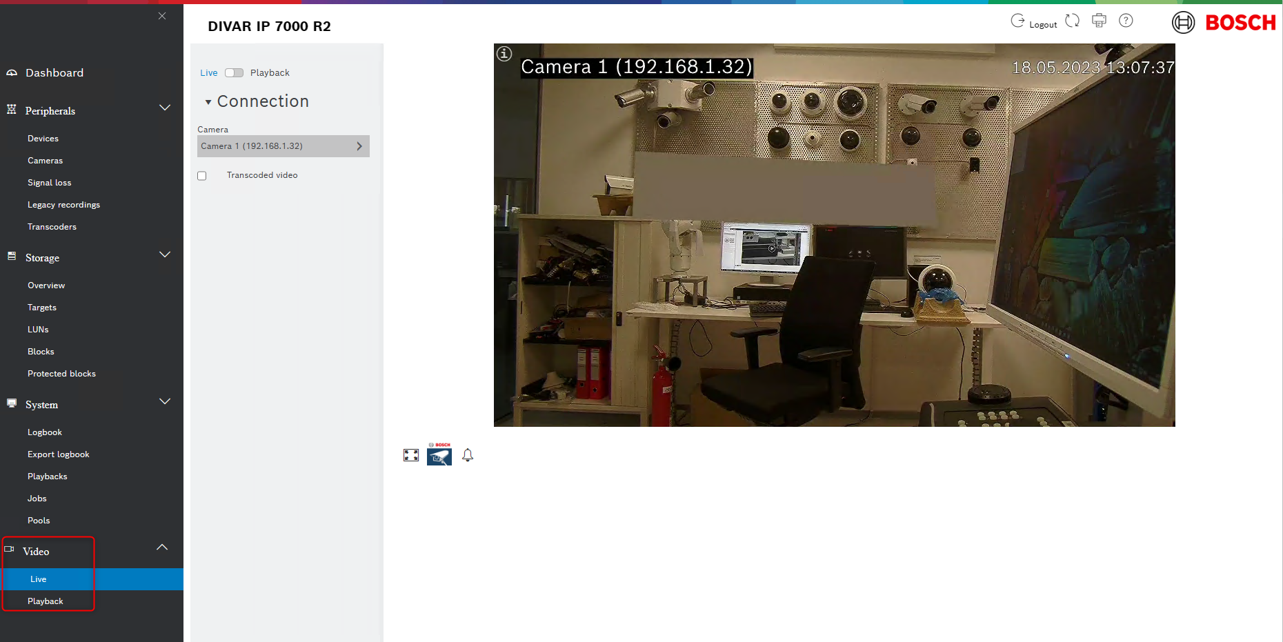Close the sidebar with the X icon
The height and width of the screenshot is (642, 1283).
pos(162,16)
